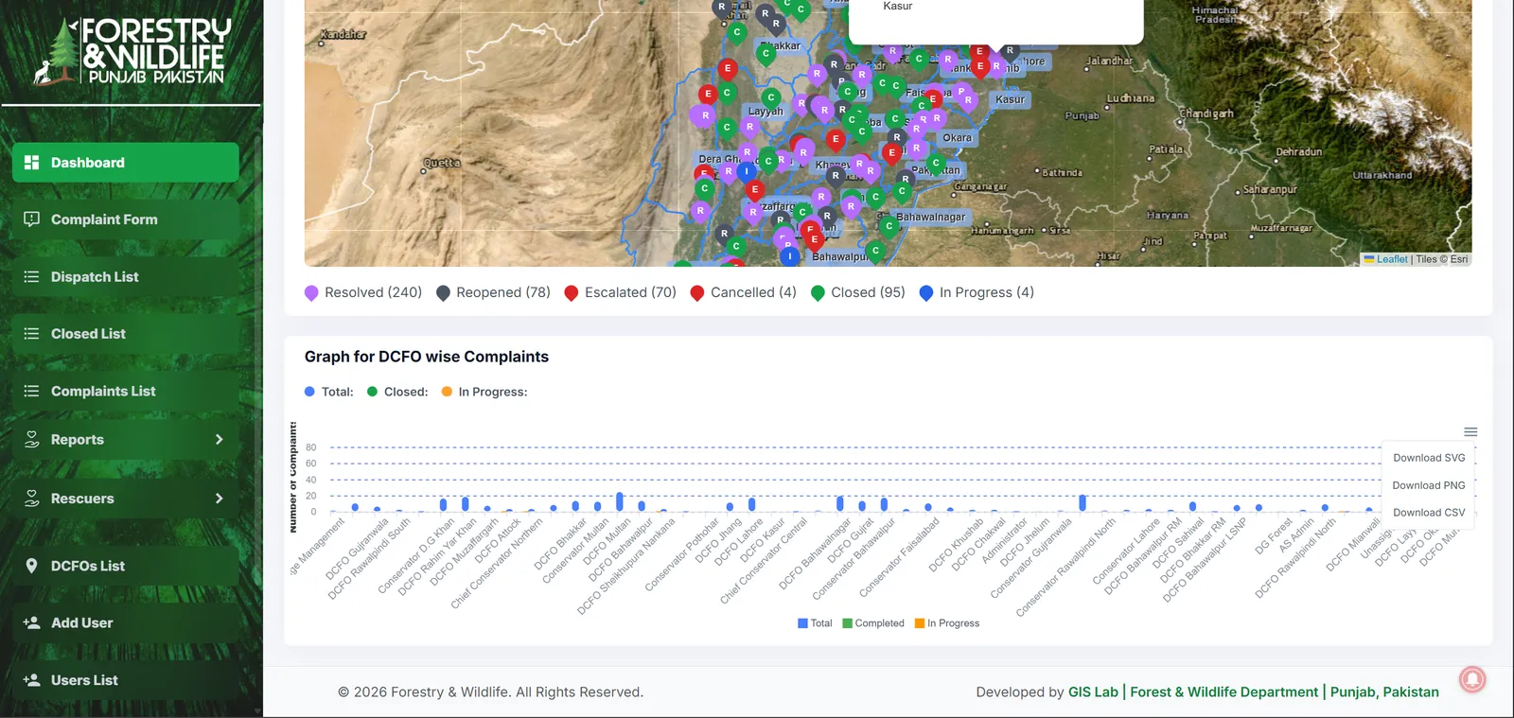This screenshot has width=1514, height=718.
Task: Click the dark grey Reopened legend pin
Action: pyautogui.click(x=443, y=293)
